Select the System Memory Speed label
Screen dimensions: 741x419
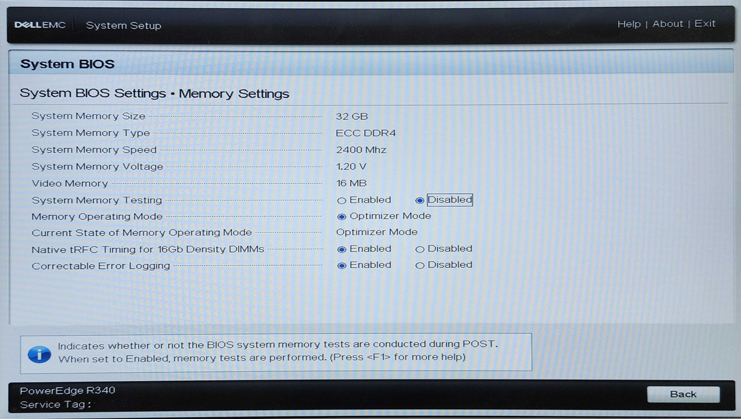coord(94,150)
